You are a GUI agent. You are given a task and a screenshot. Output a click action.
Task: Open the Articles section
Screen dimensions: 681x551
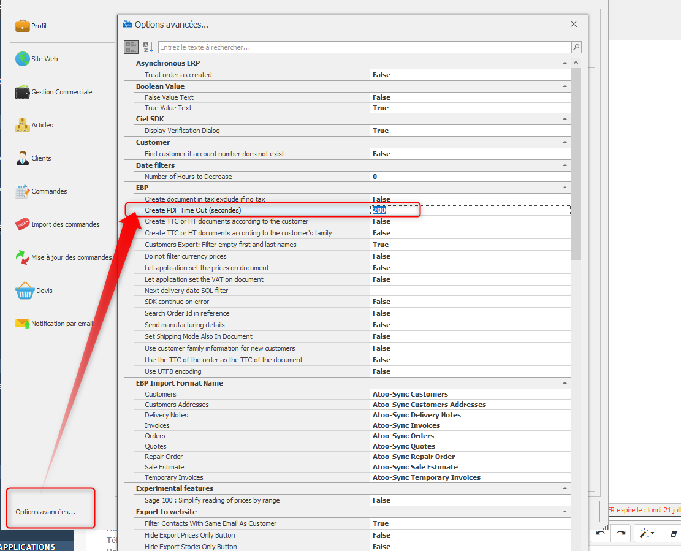coord(34,125)
